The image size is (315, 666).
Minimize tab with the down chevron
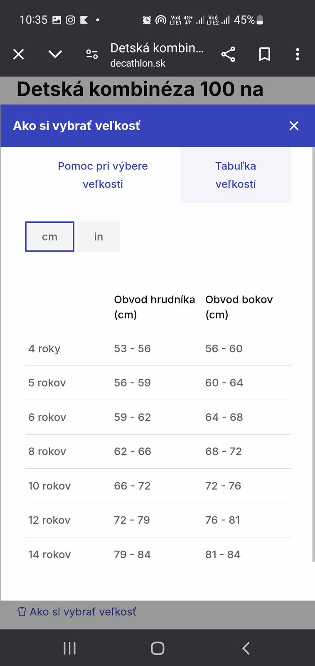click(x=55, y=55)
